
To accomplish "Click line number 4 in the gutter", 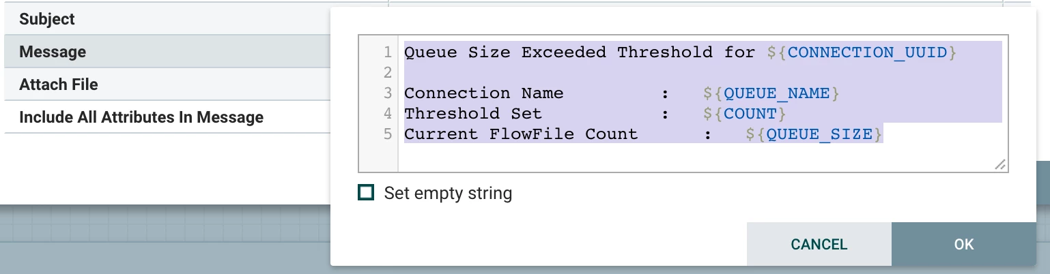I will click(388, 113).
